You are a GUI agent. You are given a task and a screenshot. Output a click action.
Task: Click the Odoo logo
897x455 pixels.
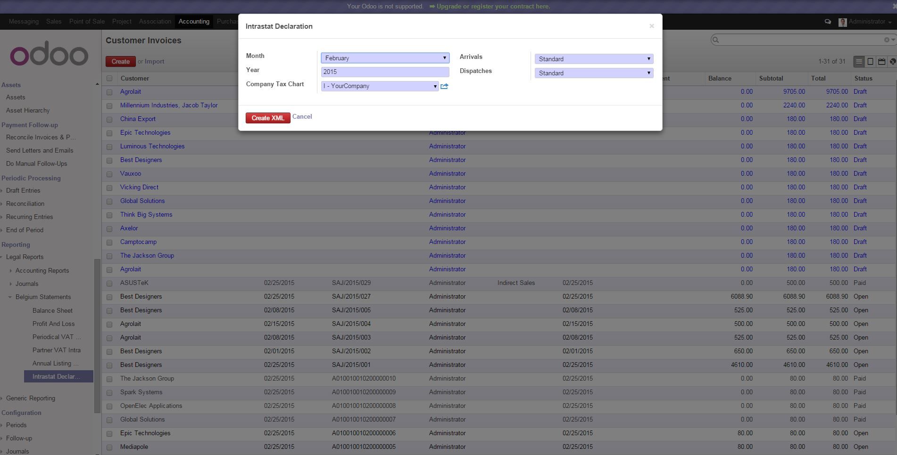tap(49, 53)
